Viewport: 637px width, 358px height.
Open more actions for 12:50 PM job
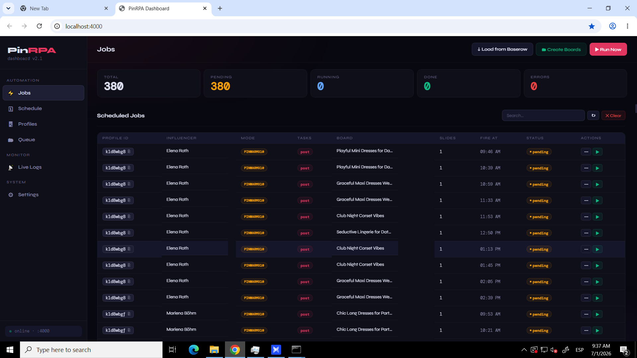pyautogui.click(x=586, y=233)
